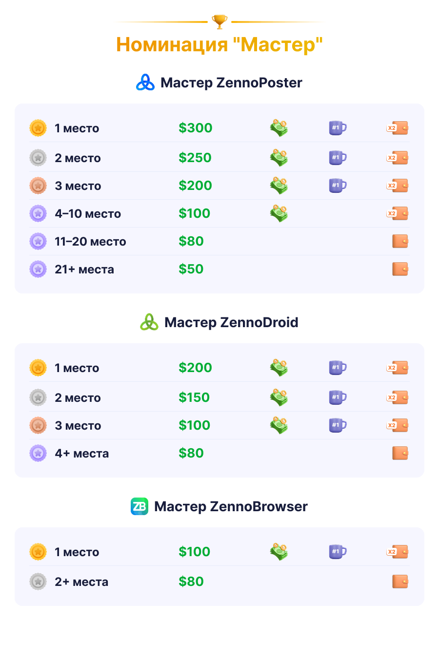439x645 pixels.
Task: Click the $300 prize amount
Action: point(195,128)
